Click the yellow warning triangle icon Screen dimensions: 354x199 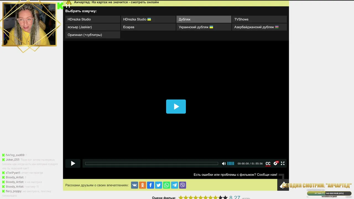pos(69,2)
